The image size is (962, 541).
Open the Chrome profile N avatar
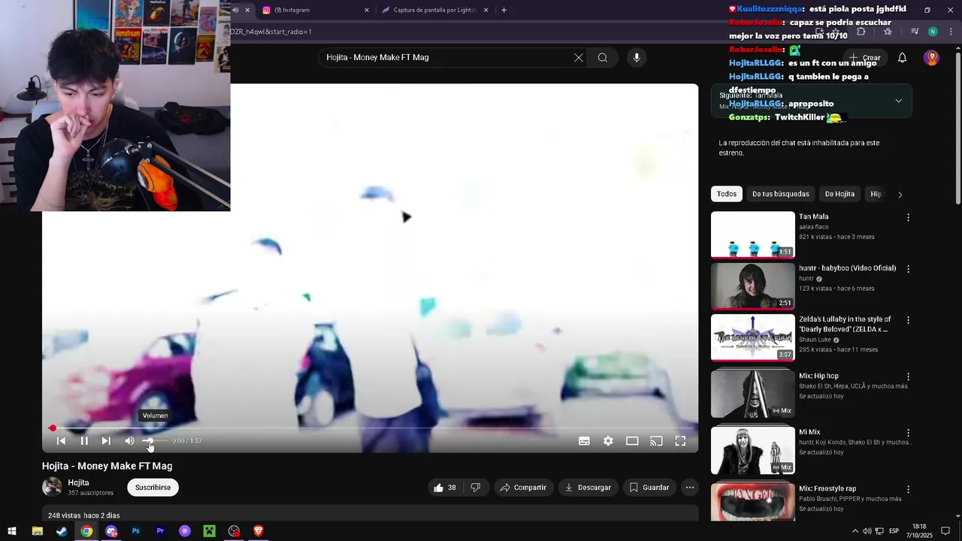pos(933,32)
